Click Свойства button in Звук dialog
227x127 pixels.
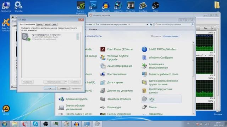(x=74, y=82)
